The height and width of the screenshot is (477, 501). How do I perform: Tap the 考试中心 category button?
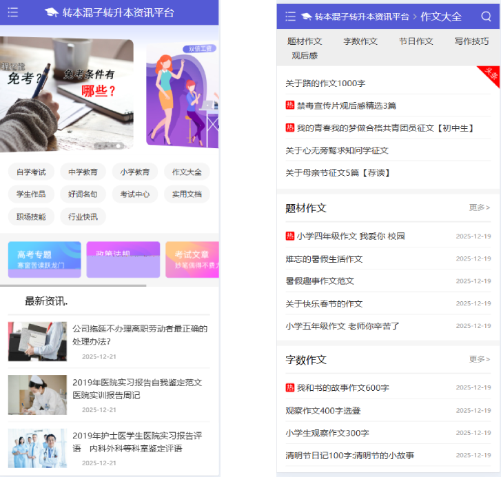pyautogui.click(x=134, y=194)
